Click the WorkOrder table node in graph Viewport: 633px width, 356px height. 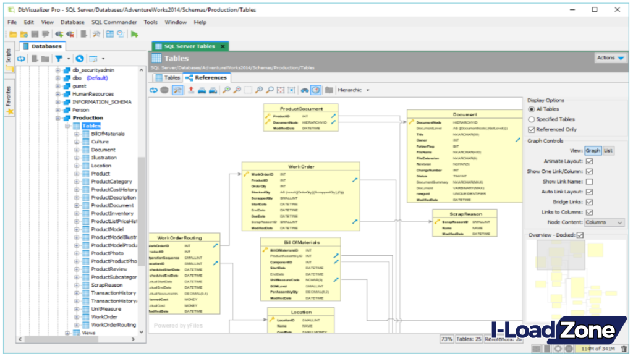pyautogui.click(x=301, y=197)
